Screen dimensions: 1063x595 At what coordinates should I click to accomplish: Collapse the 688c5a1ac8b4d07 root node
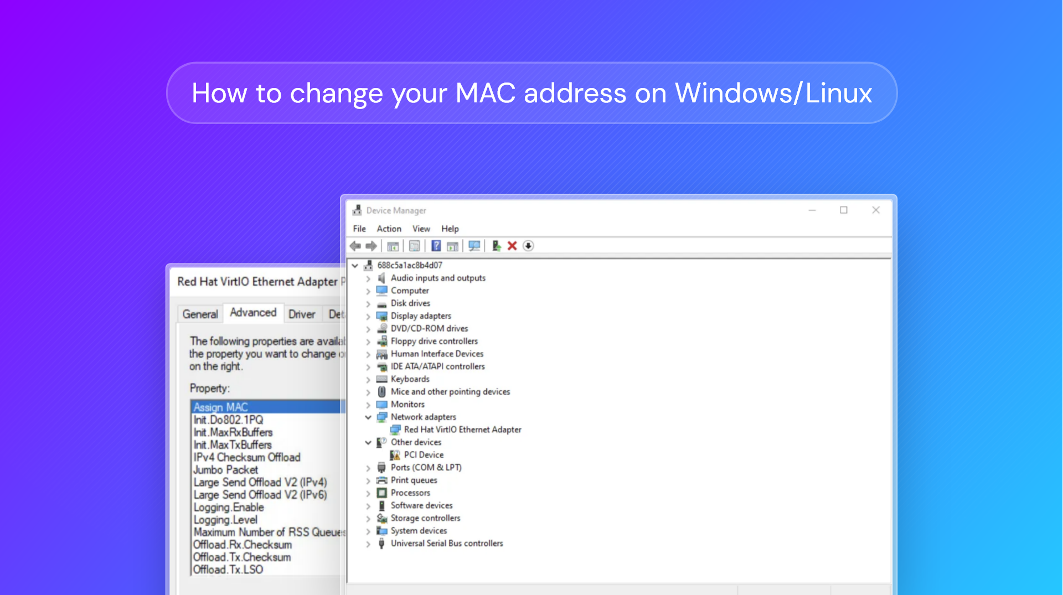pyautogui.click(x=355, y=266)
